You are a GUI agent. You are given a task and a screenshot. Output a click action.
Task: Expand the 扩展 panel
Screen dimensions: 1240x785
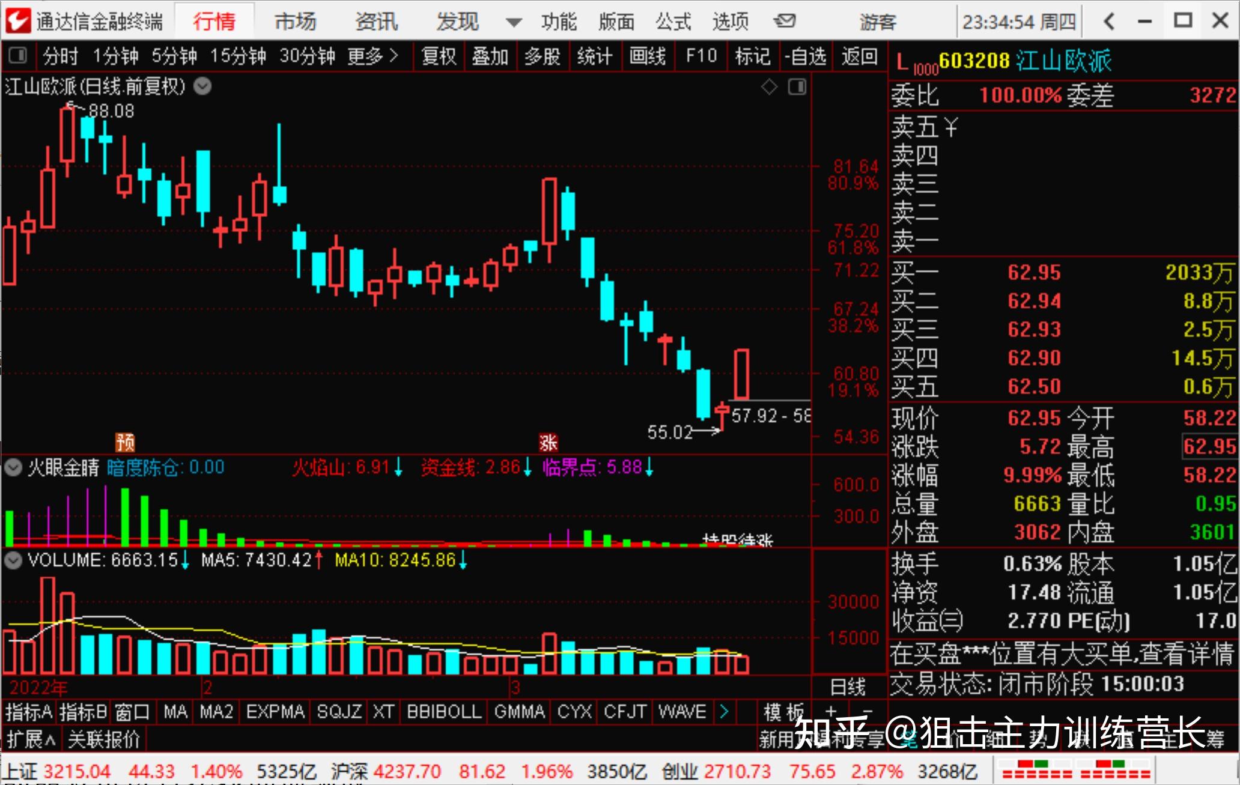pos(31,739)
